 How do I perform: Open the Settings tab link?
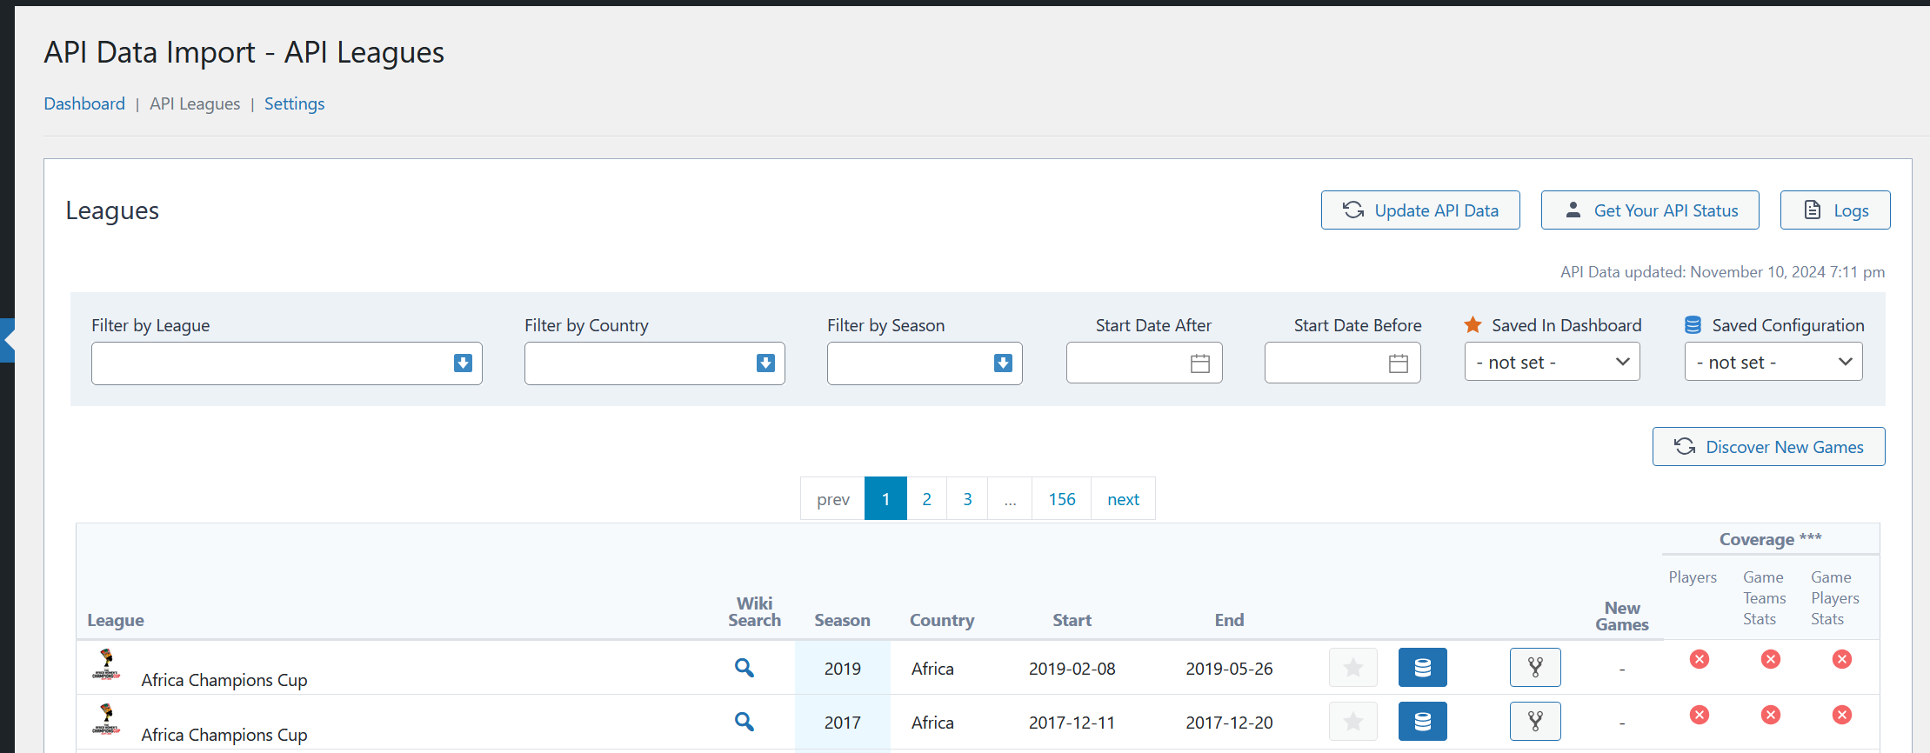coord(294,103)
